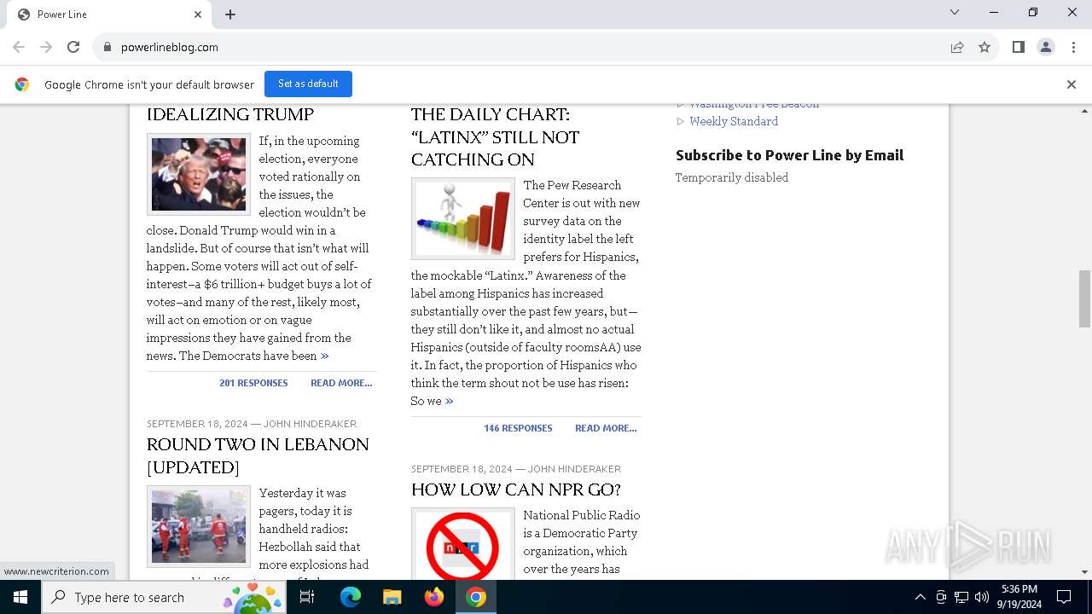
Task: Open Task View on the taskbar
Action: pos(307,597)
